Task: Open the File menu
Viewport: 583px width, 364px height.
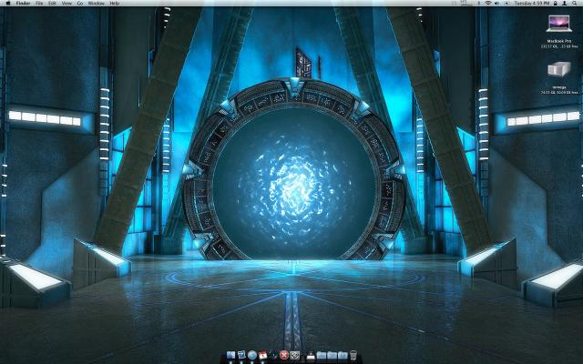Action: 39,3
